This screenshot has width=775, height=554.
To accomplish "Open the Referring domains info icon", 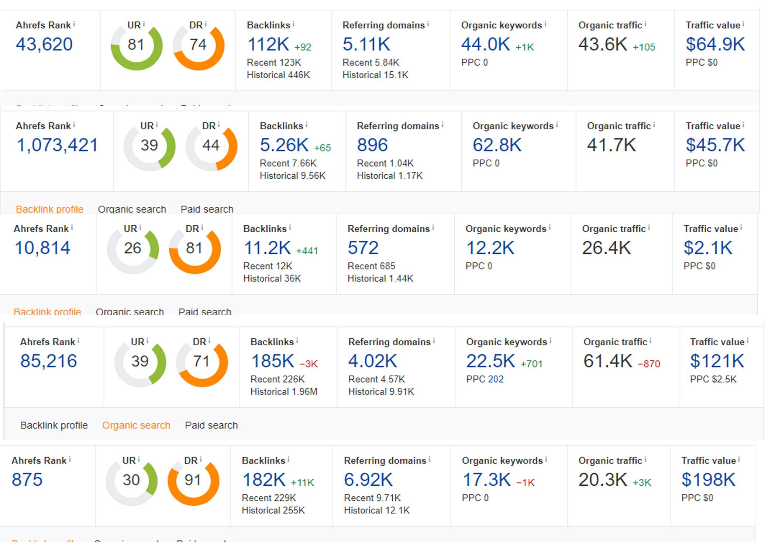I will pos(429,24).
